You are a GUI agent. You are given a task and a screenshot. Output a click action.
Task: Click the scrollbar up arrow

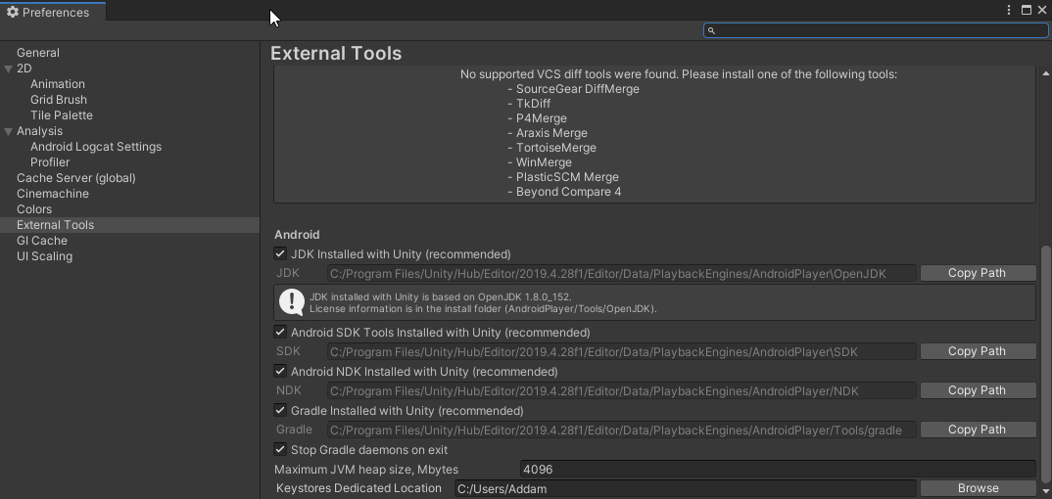(1046, 73)
